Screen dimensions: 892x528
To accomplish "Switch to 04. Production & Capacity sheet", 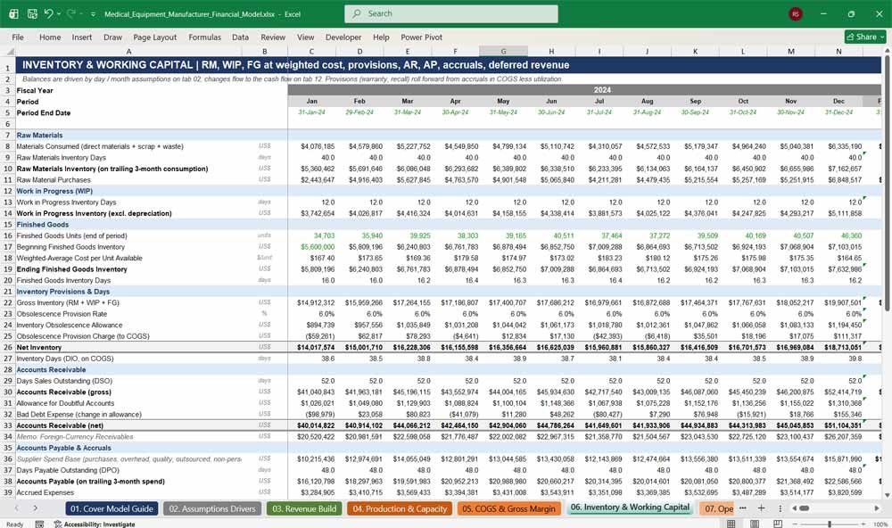I will point(400,508).
